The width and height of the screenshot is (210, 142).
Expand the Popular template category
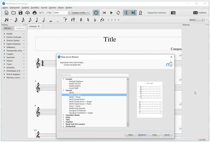coord(64,122)
